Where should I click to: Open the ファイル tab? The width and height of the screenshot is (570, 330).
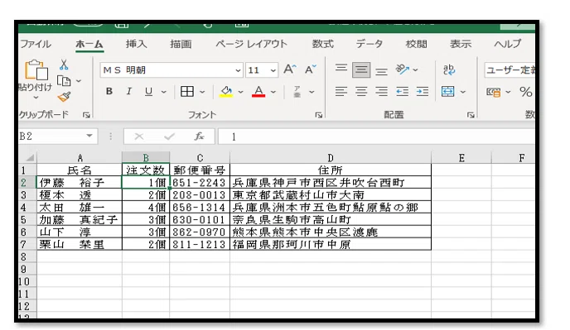coord(36,44)
